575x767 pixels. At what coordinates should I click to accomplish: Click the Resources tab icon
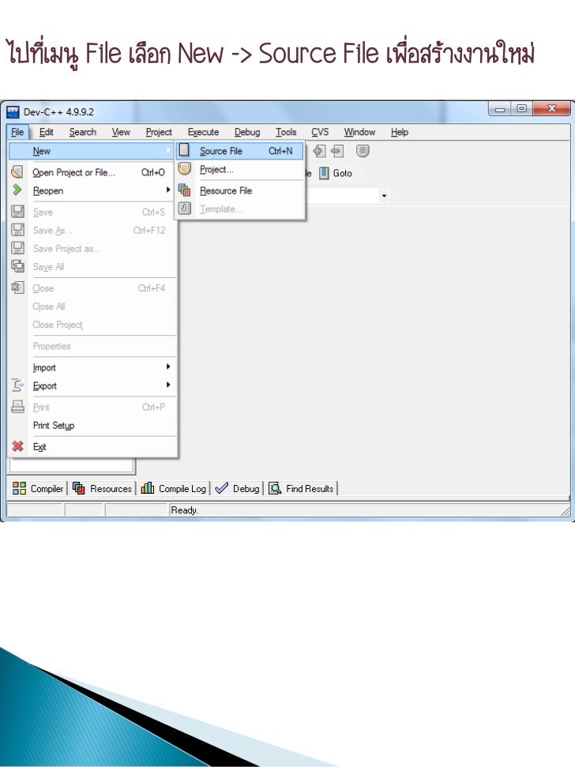coord(78,487)
